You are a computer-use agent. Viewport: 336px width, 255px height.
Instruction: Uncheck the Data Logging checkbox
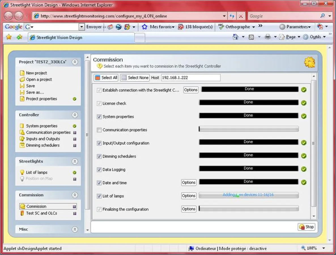click(x=99, y=170)
